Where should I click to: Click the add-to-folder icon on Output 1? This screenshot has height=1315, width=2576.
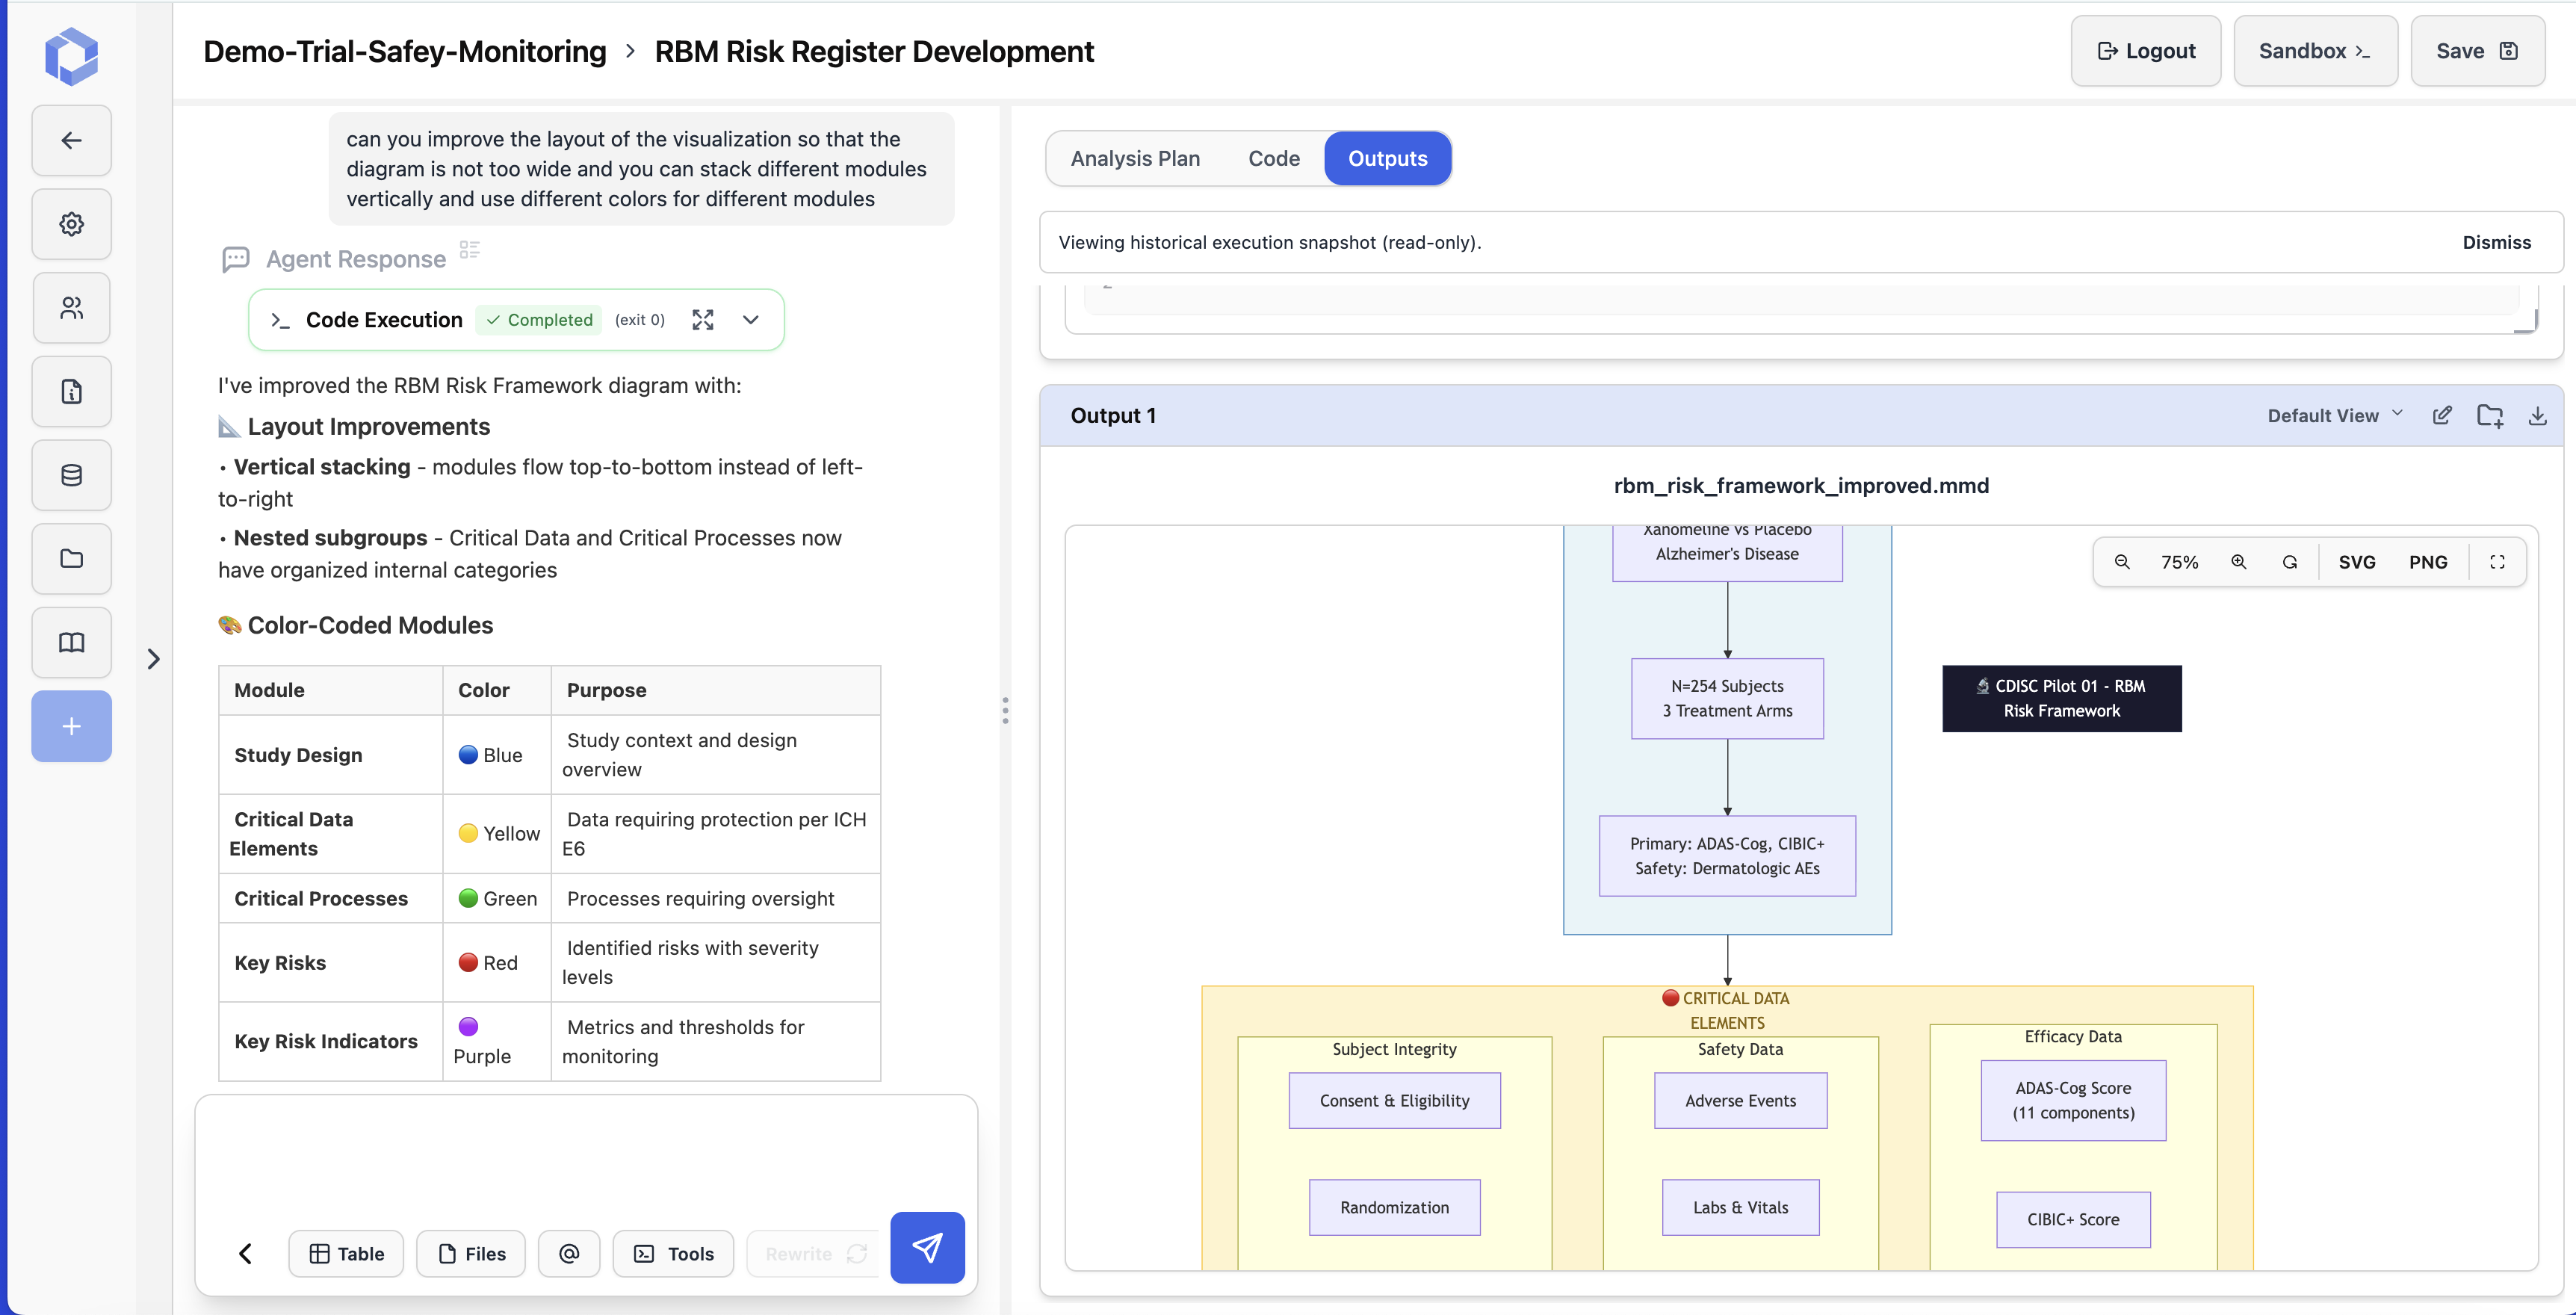[2490, 415]
